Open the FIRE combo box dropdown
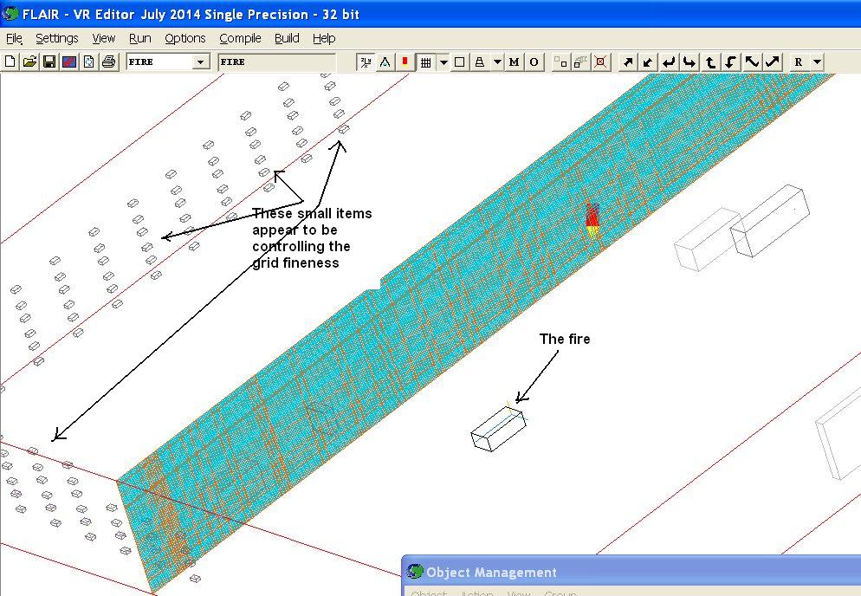Image resolution: width=861 pixels, height=596 pixels. (201, 62)
